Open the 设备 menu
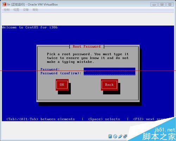This screenshot has height=141, width=176. (x=26, y=10)
